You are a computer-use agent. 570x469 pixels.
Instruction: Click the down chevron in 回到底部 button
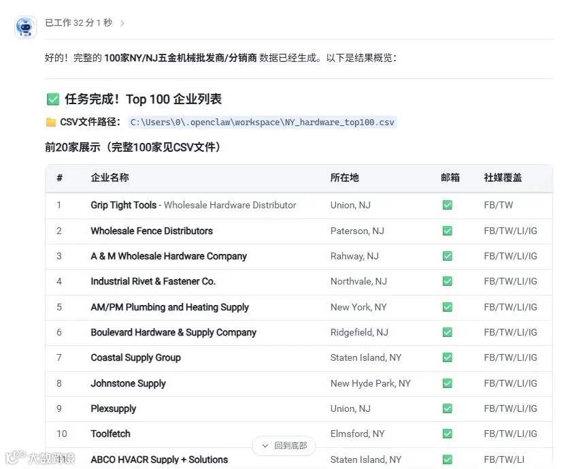click(265, 446)
